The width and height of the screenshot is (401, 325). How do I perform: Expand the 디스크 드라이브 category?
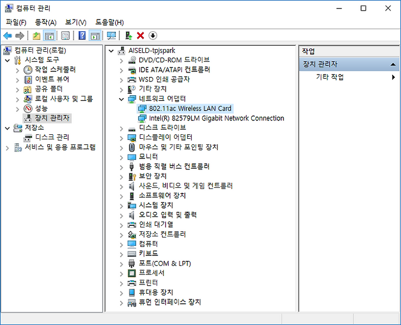121,129
